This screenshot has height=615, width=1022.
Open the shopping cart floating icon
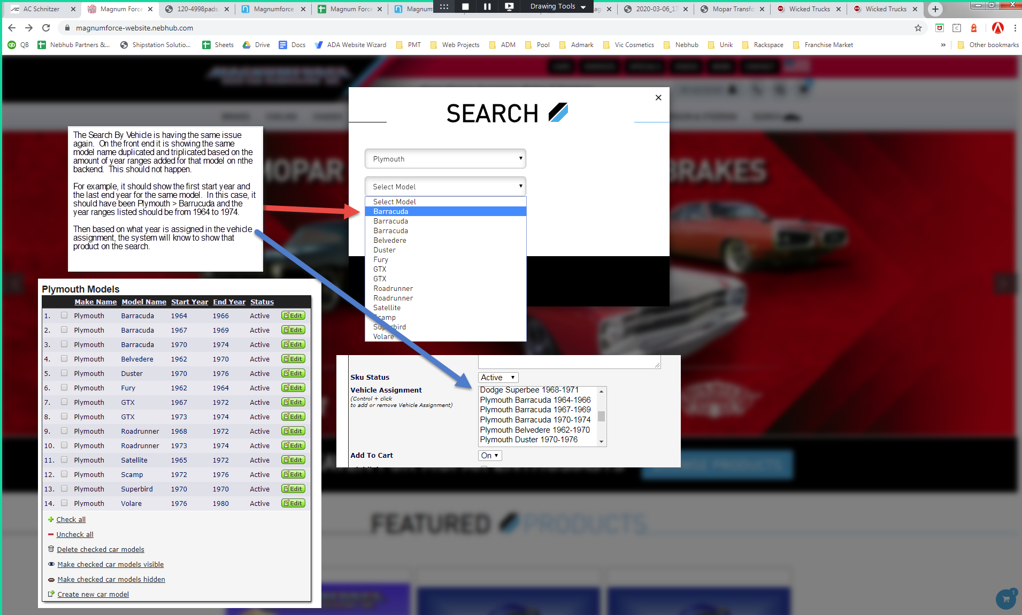click(1006, 599)
